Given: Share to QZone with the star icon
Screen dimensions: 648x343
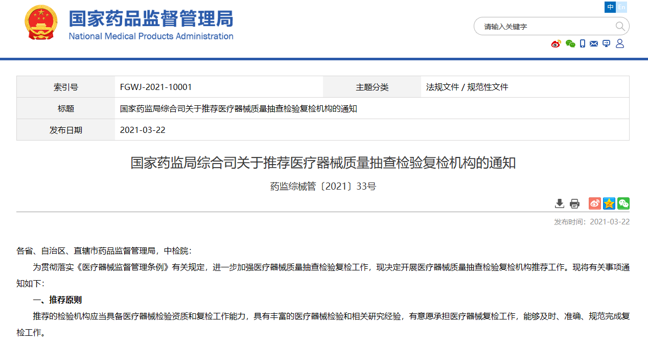Looking at the screenshot, I should [609, 203].
